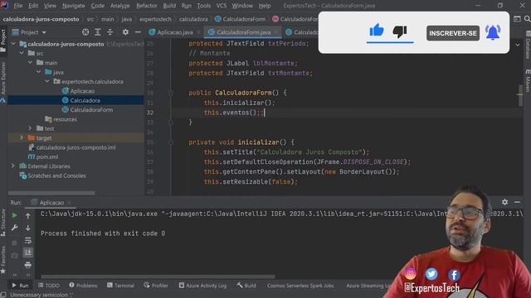
Task: Toggle fold marker at line 35 inicializar method
Action: (171, 142)
